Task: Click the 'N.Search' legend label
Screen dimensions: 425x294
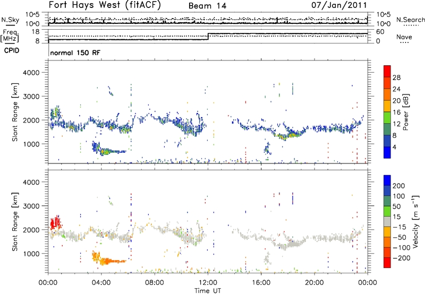Action: [410, 20]
